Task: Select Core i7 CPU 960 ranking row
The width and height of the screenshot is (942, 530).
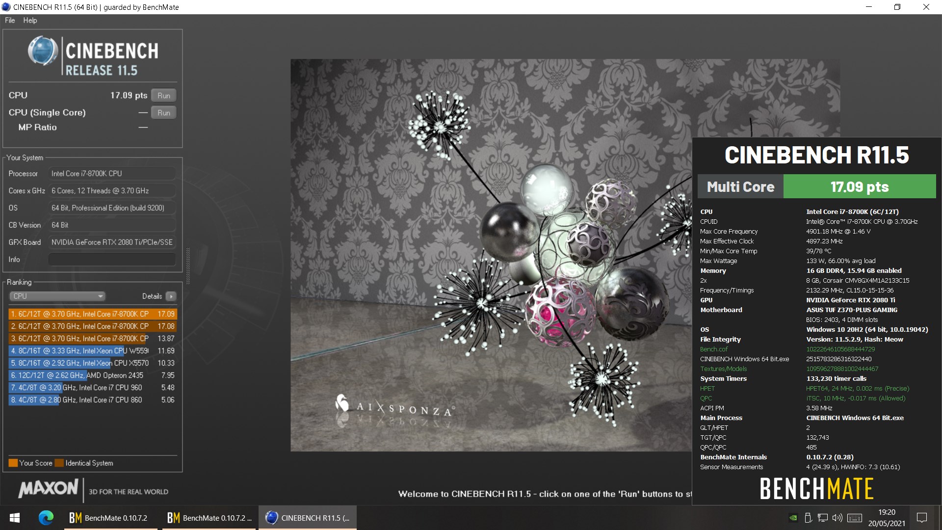Action: tap(93, 388)
